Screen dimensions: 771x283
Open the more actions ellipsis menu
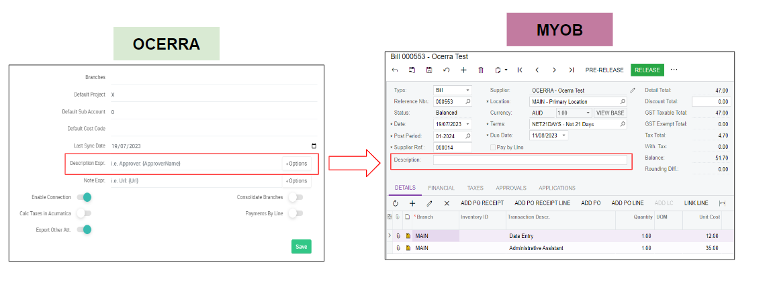674,70
